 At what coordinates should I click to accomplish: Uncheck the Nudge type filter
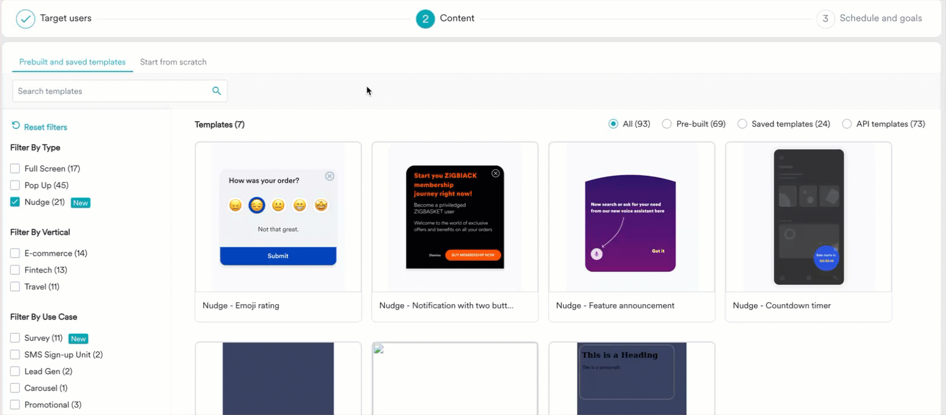point(15,202)
